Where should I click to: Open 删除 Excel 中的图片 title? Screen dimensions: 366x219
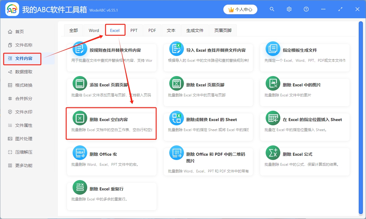pyautogui.click(x=302, y=85)
